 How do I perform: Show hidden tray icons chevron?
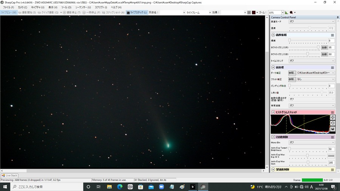(x=286, y=187)
